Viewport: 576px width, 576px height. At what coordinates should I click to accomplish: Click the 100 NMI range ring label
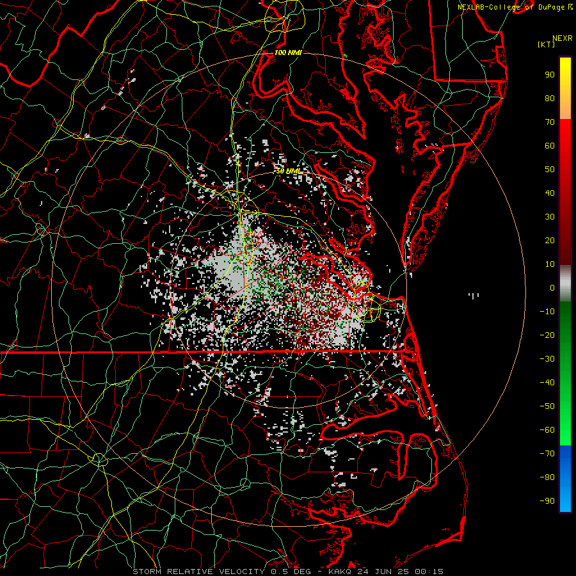288,52
